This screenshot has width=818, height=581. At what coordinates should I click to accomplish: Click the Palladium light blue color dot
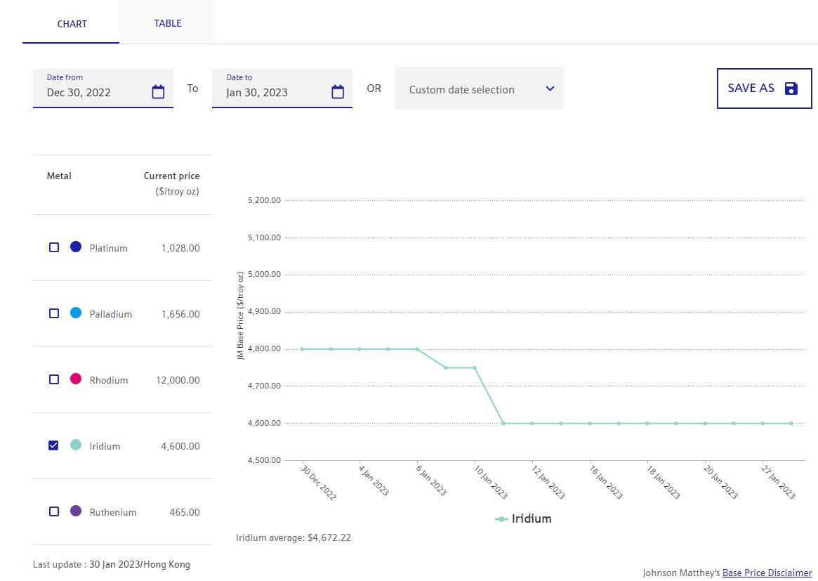tap(76, 313)
